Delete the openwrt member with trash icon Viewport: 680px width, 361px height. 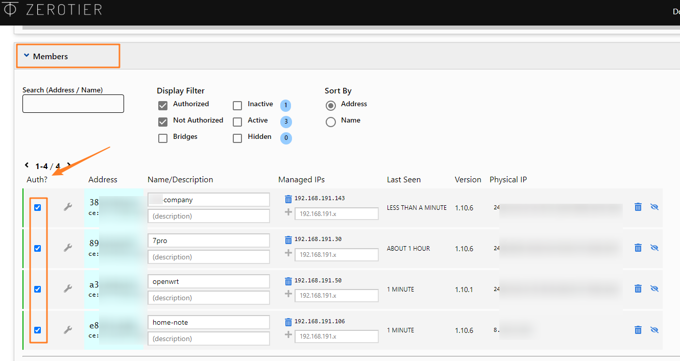point(638,288)
